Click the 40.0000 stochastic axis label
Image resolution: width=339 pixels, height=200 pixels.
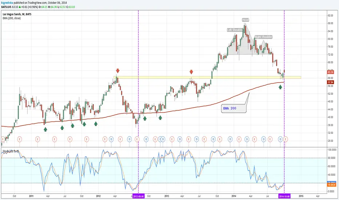click(332, 175)
